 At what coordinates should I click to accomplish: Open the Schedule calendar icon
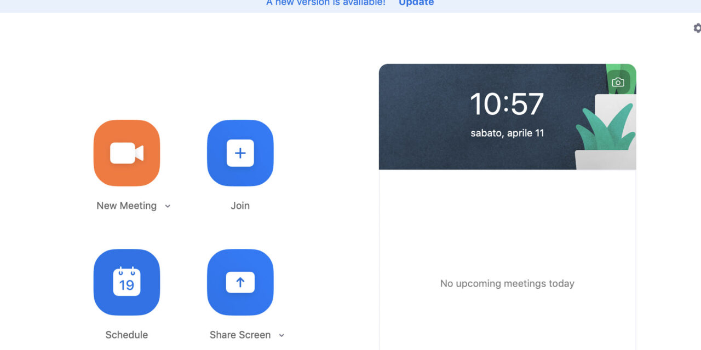click(x=127, y=282)
